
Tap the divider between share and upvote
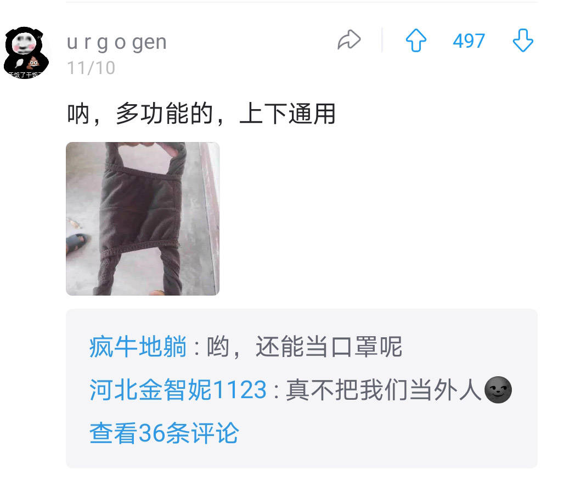(x=382, y=40)
